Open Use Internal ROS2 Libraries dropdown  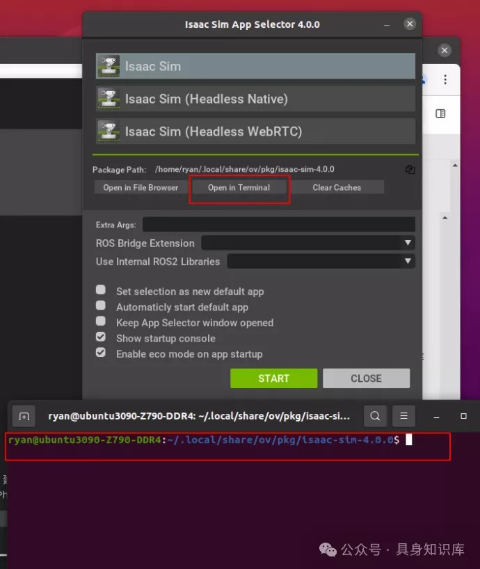point(321,262)
